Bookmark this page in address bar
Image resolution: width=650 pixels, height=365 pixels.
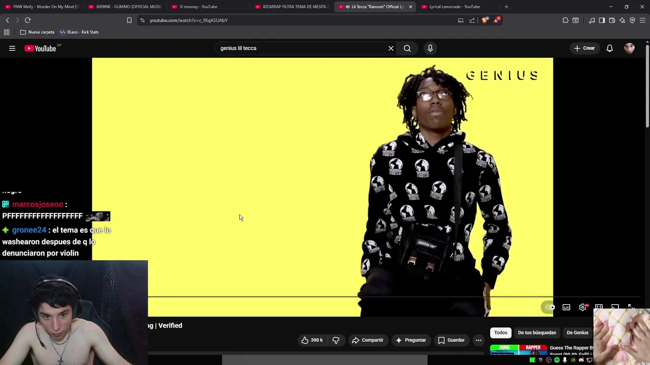129,20
